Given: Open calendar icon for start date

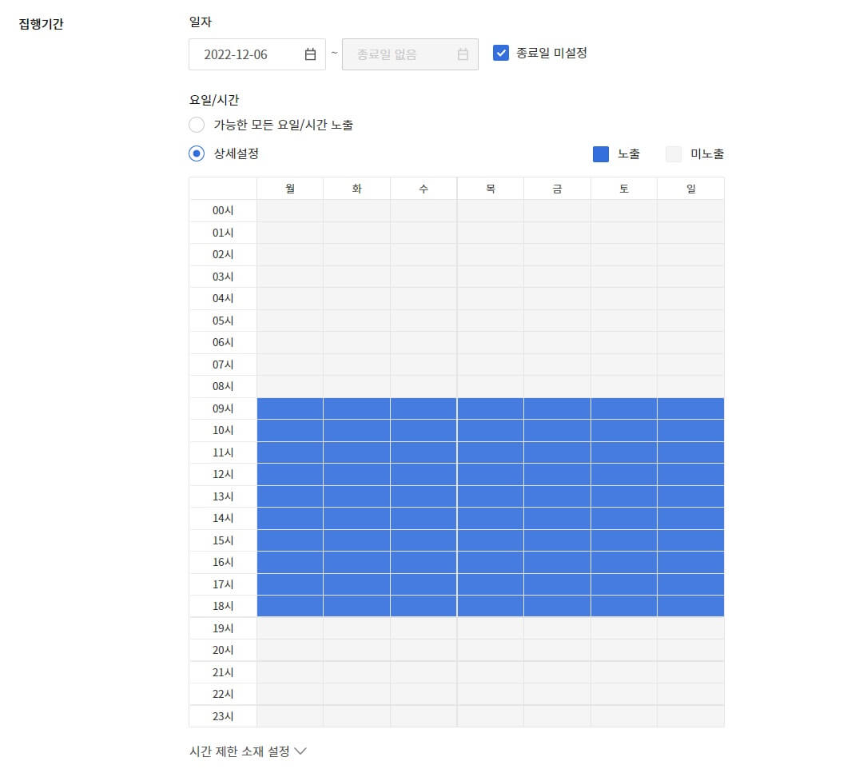Looking at the screenshot, I should point(310,54).
